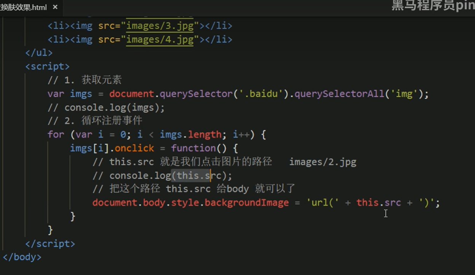Click the 'url(' string literal

pyautogui.click(x=323, y=203)
